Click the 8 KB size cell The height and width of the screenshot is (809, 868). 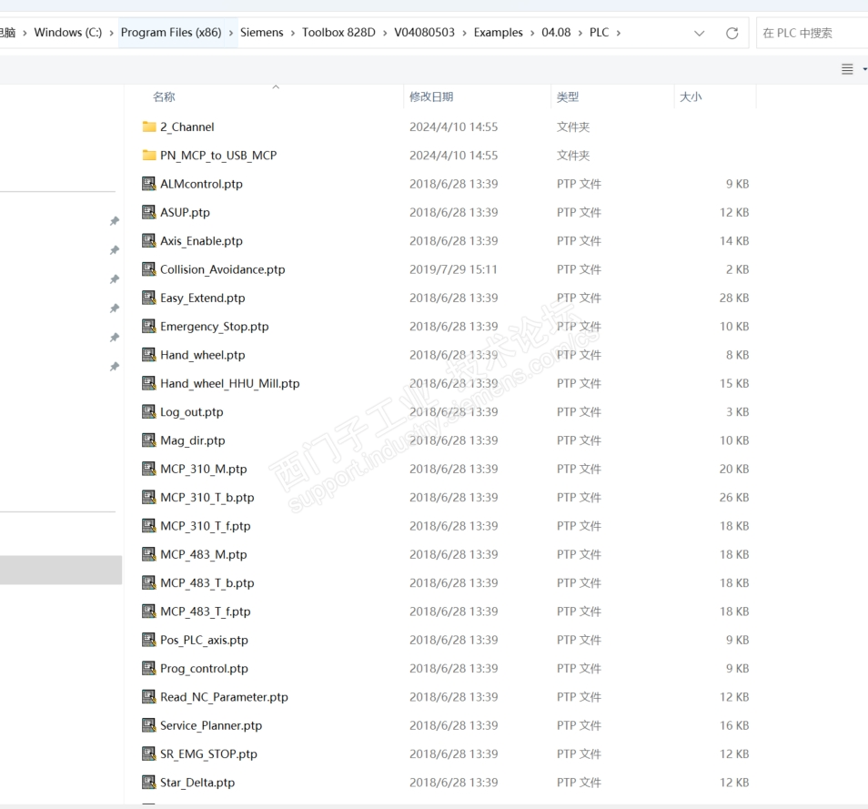pyautogui.click(x=737, y=355)
